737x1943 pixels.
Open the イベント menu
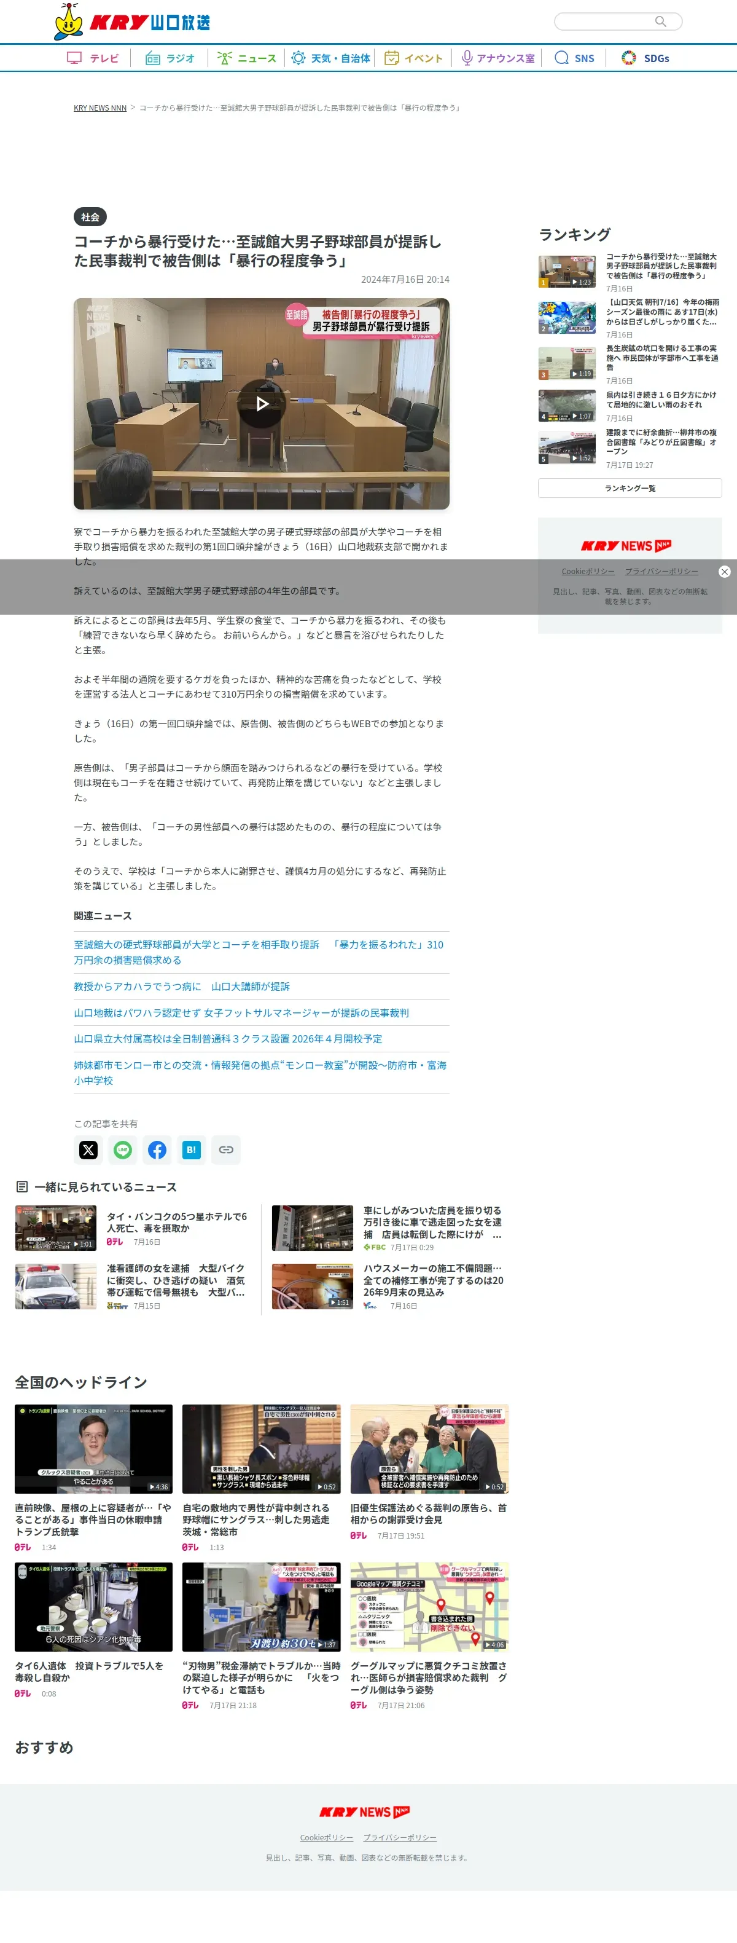pyautogui.click(x=413, y=58)
